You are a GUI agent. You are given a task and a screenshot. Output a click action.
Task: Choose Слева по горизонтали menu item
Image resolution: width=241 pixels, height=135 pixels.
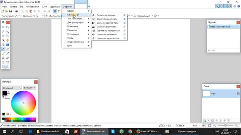coord(109,23)
